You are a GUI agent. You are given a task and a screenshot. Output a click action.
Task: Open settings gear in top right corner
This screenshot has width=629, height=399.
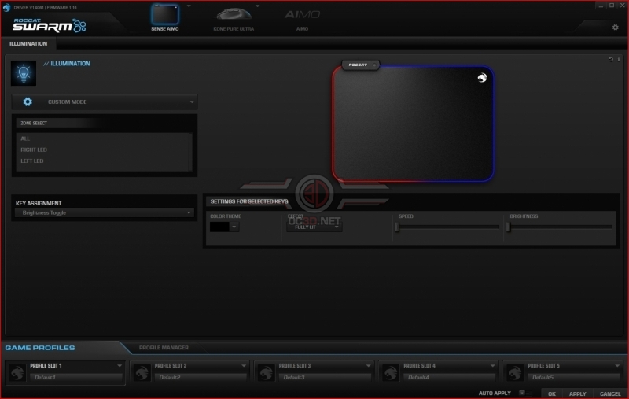[615, 28]
